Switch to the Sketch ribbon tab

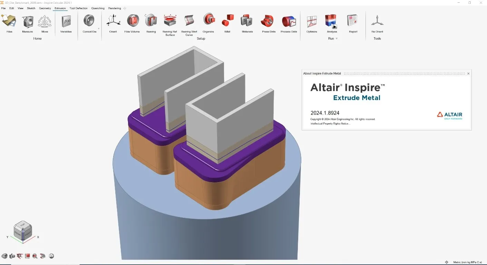[x=31, y=8]
